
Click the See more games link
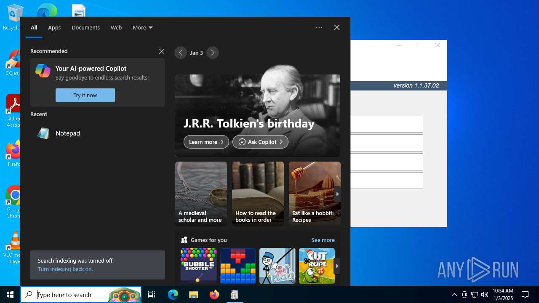[323, 240]
